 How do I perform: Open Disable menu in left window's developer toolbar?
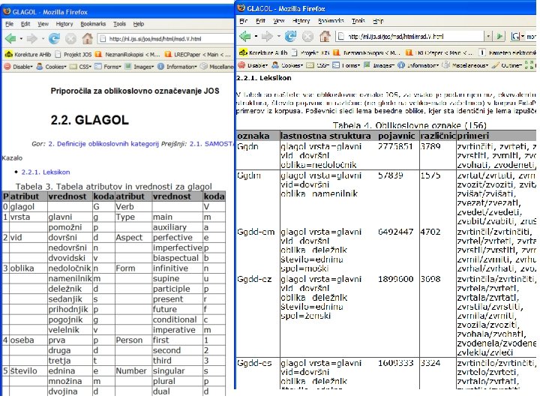coord(18,67)
